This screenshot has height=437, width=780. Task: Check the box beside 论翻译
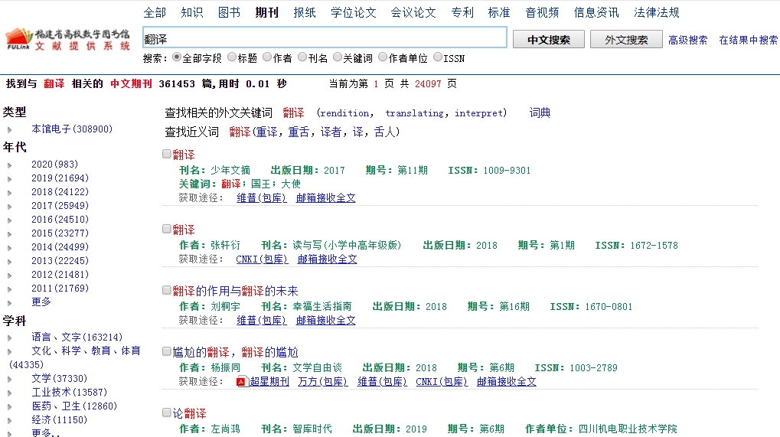coord(167,413)
